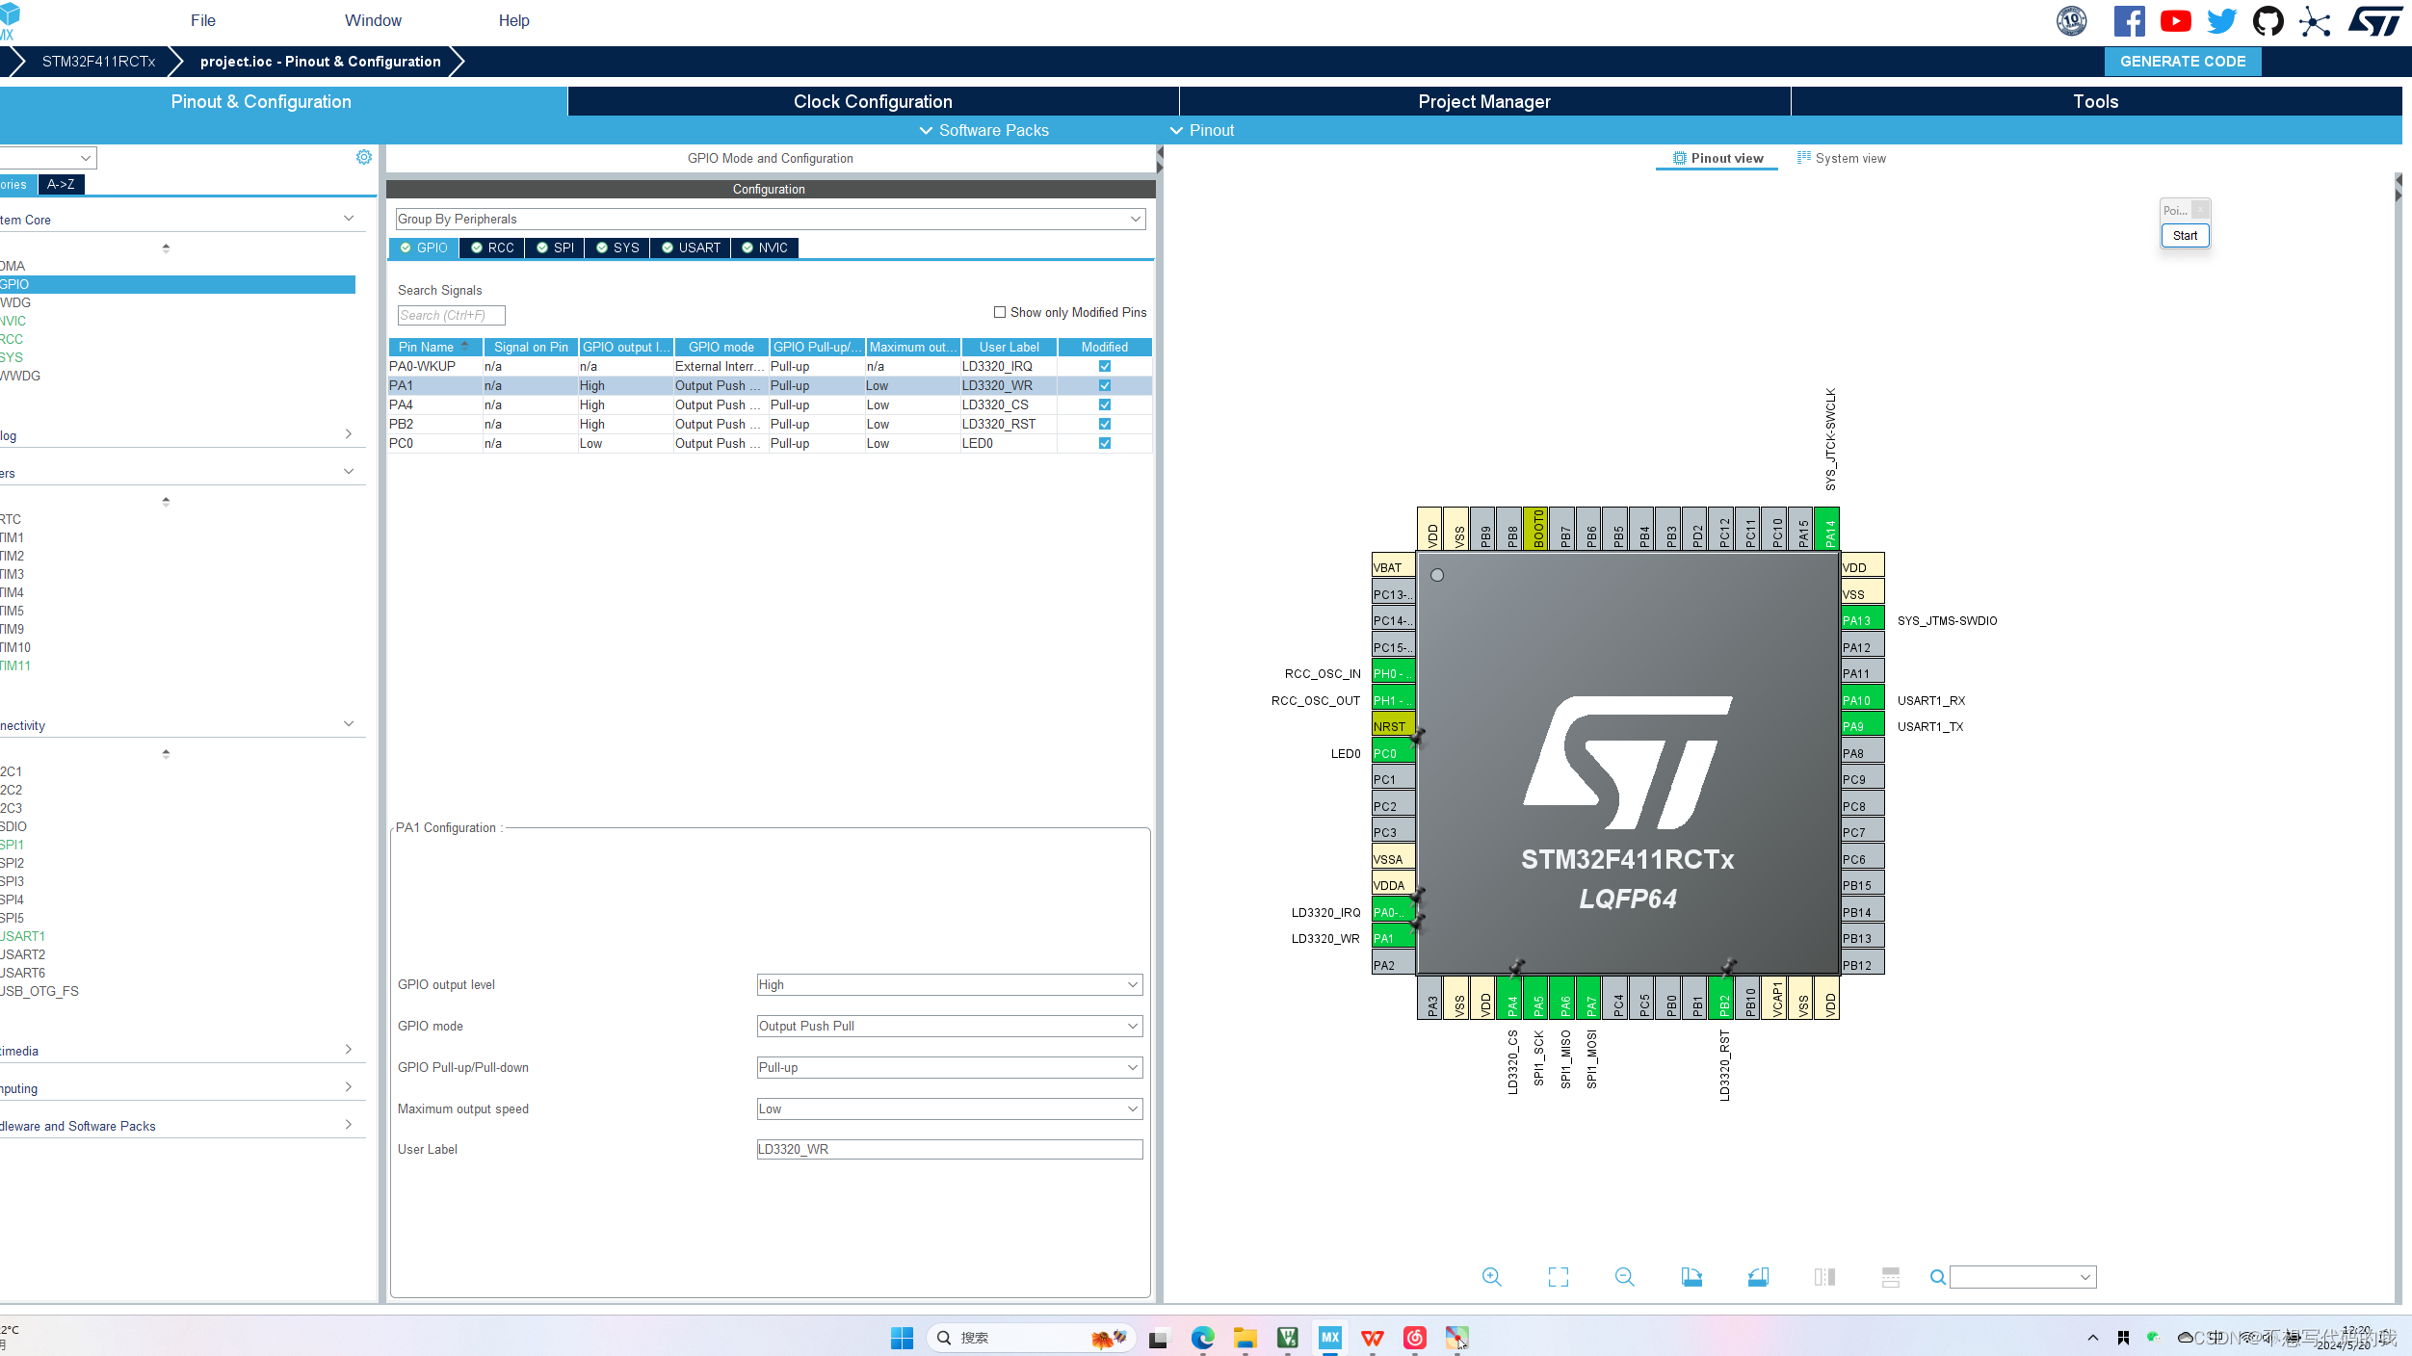Open the Group By Peripherals dropdown
This screenshot has width=2412, height=1356.
[x=771, y=219]
